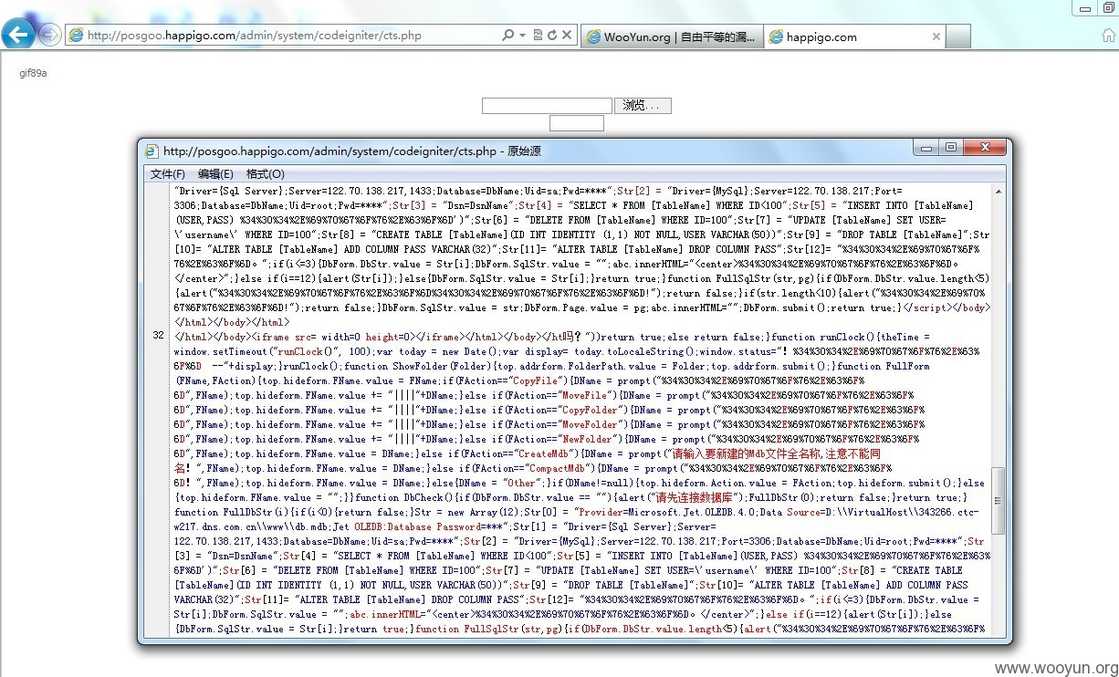
Task: Open the 格式(O) menu in source viewer
Action: coord(265,174)
